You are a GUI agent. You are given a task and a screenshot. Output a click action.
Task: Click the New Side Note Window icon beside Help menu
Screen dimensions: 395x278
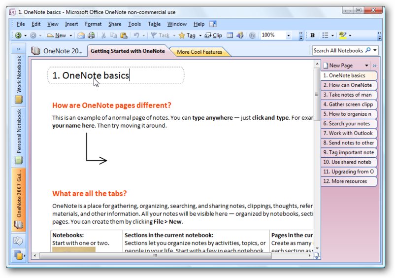[x=213, y=24]
